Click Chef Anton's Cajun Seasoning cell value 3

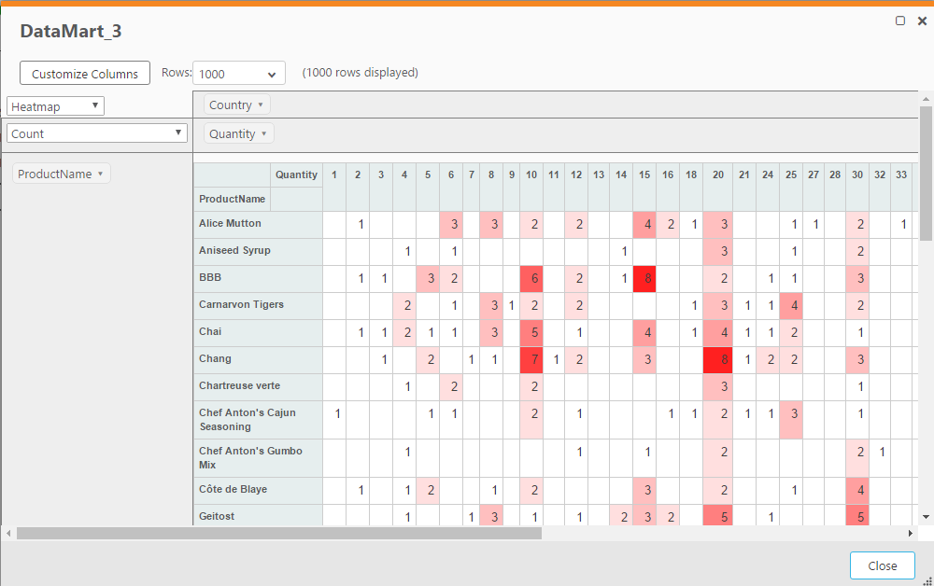pos(791,420)
